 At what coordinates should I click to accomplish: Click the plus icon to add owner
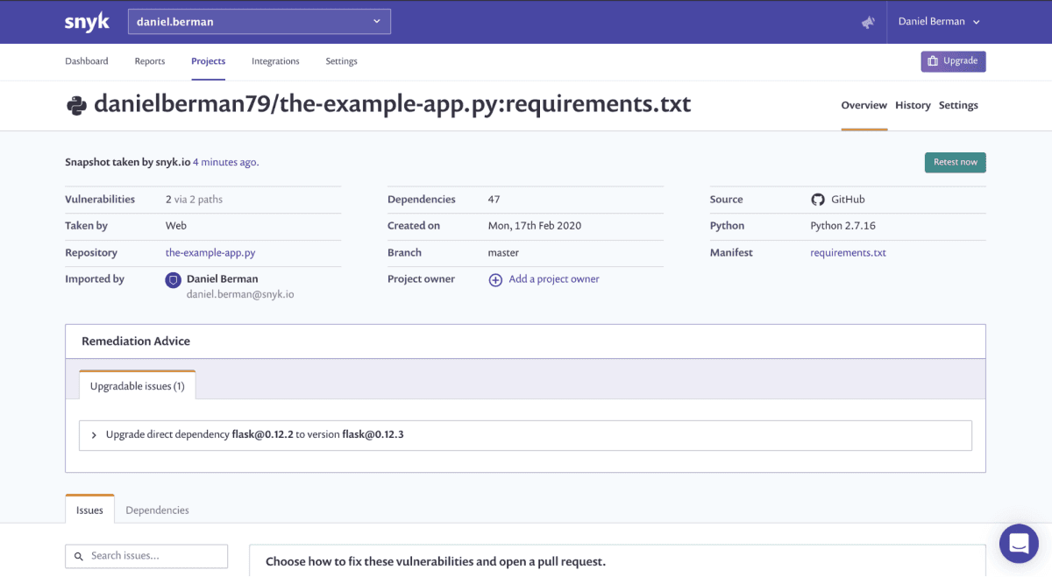click(495, 279)
